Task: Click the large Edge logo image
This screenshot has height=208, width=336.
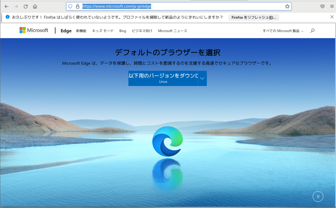Action: click(168, 141)
